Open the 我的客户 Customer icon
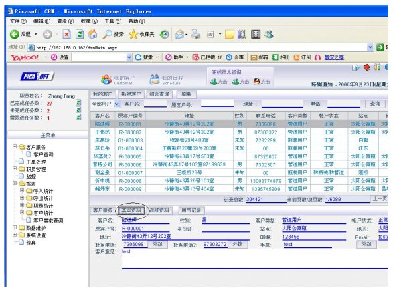 [106, 80]
